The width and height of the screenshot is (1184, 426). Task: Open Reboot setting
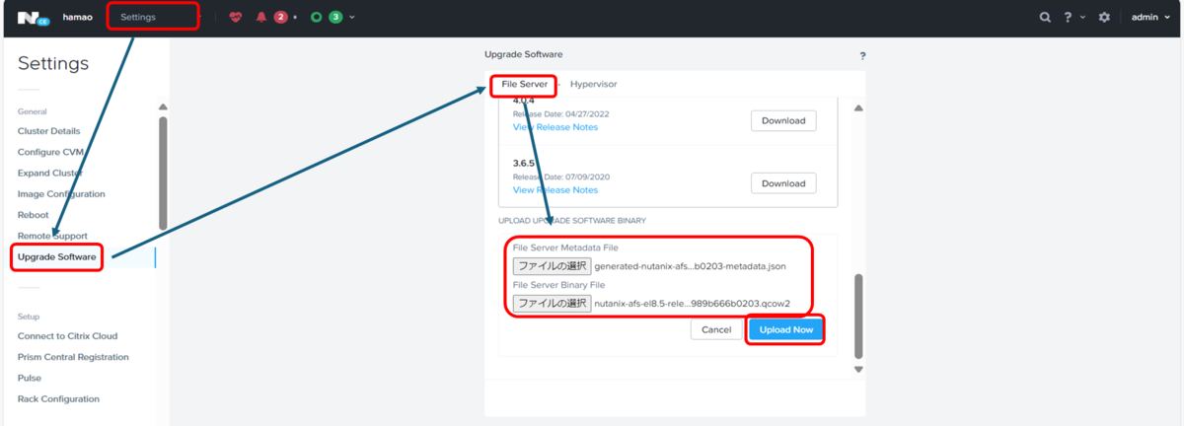pyautogui.click(x=33, y=215)
